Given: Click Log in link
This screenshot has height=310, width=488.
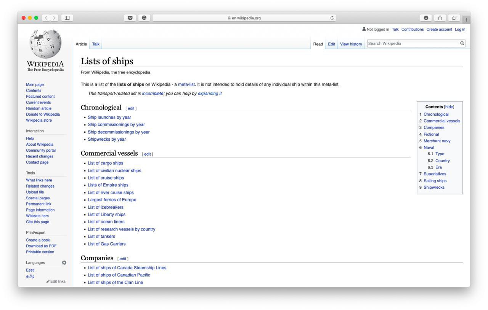Looking at the screenshot, I should click(x=460, y=29).
